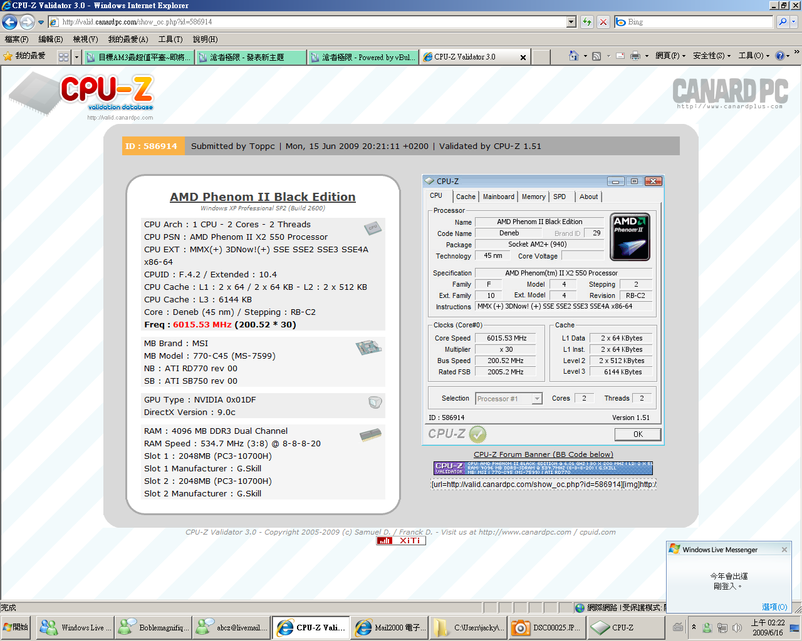The width and height of the screenshot is (802, 641).
Task: Click the AMD Phenom II processor logo
Action: click(x=630, y=237)
